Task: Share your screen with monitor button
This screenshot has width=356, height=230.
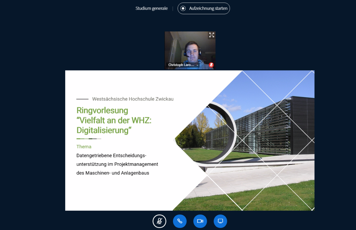Action: 220,221
